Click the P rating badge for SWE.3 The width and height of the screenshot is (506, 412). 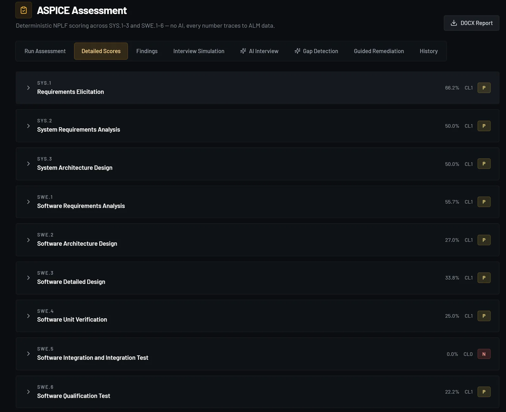coord(484,278)
